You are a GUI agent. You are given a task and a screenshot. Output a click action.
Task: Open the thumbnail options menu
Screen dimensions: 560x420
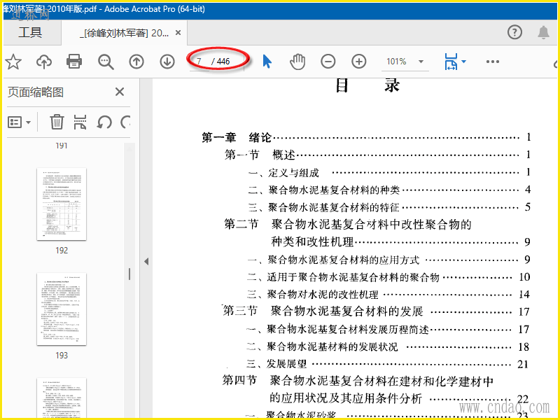20,122
